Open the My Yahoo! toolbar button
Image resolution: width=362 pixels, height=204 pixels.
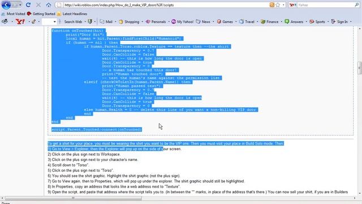(182, 22)
